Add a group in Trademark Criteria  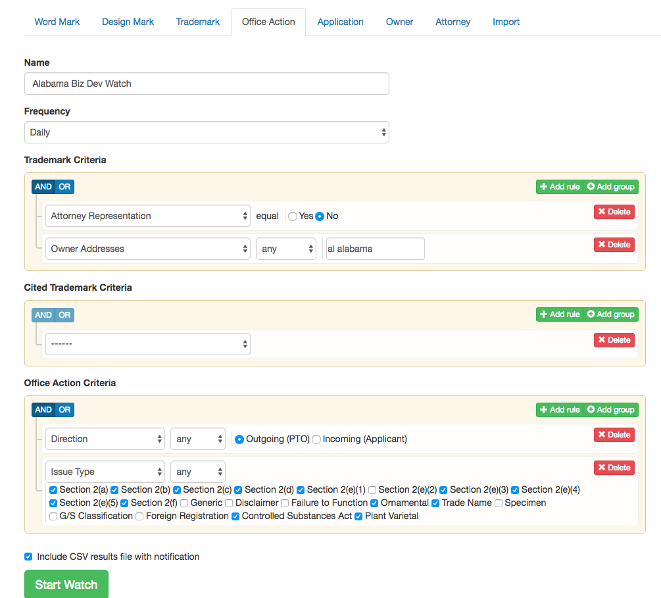[x=610, y=186]
